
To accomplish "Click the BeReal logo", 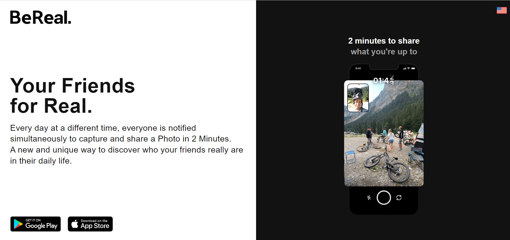I will [x=40, y=17].
